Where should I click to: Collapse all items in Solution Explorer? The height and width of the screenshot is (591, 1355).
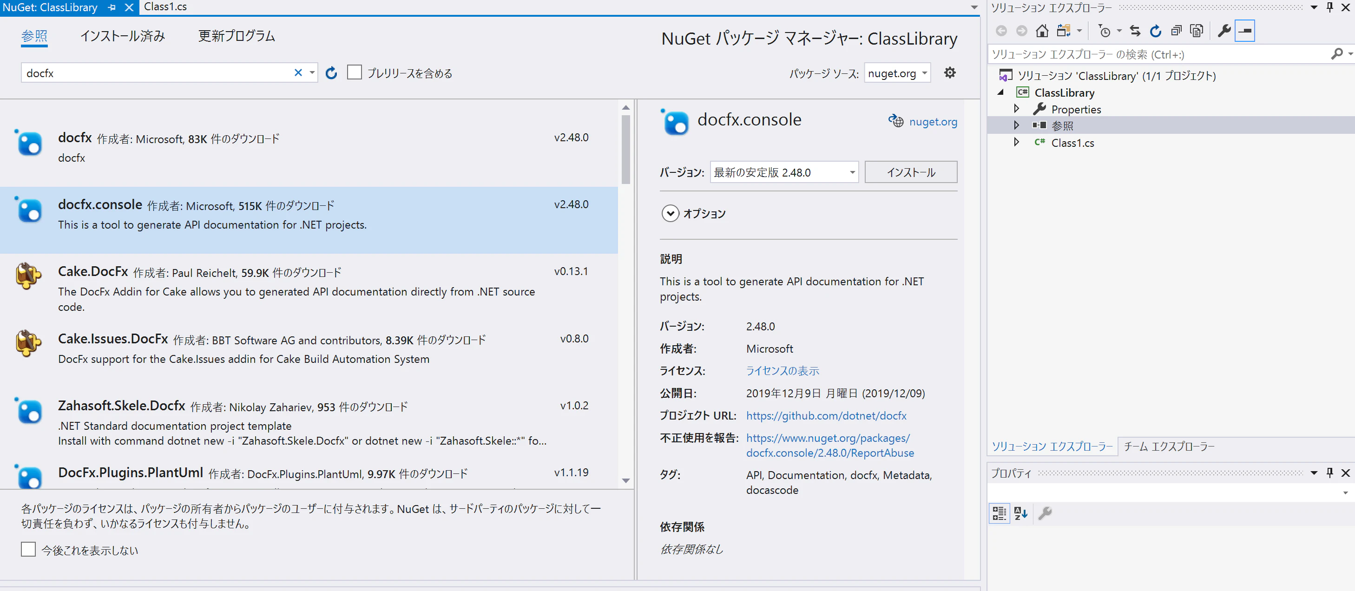(1176, 31)
